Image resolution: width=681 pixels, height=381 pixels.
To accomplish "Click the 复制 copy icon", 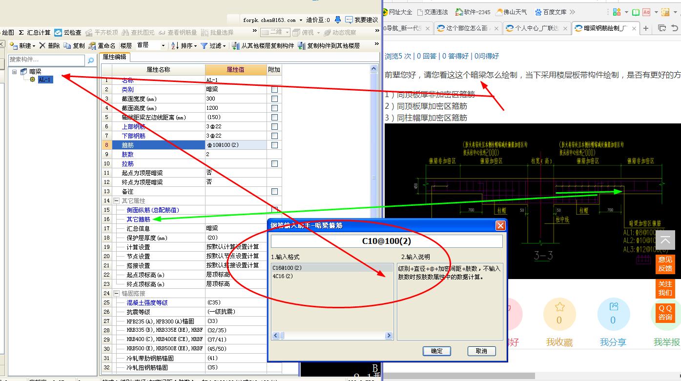I will click(67, 45).
